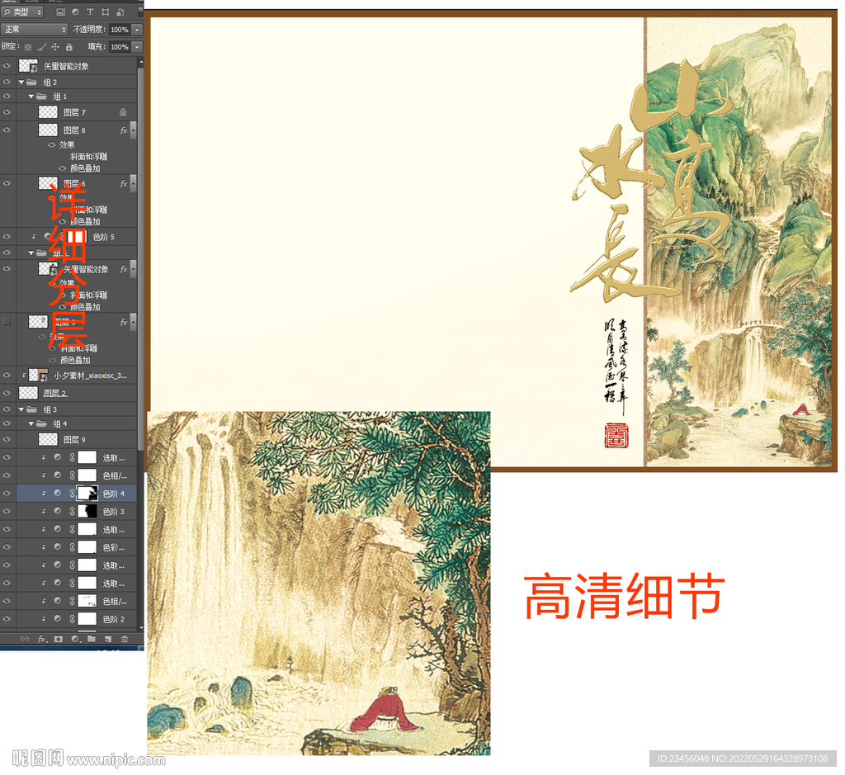Image resolution: width=845 pixels, height=775 pixels.
Task: Click the layers panel vertical scrollbar
Action: coord(140,258)
